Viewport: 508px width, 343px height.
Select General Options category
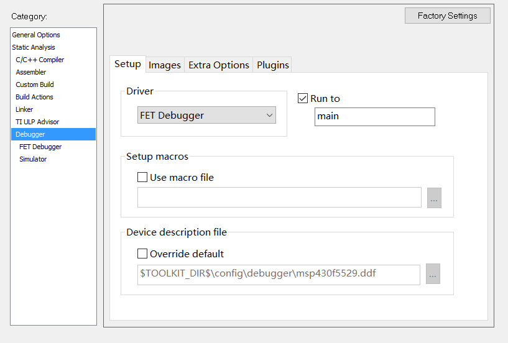(36, 35)
